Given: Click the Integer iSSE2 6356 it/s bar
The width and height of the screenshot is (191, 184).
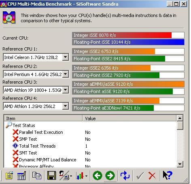Looking at the screenshot, I should click(128, 68).
